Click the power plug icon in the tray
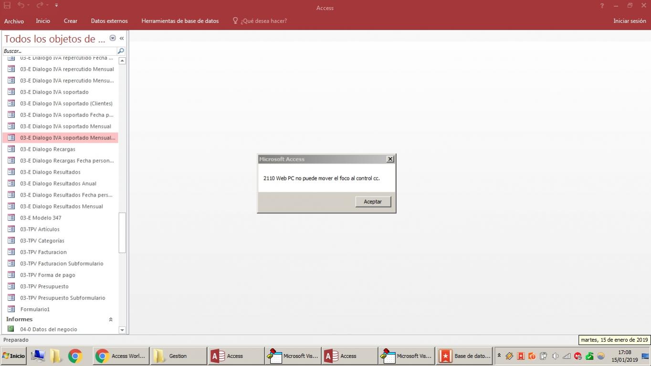651x366 pixels. click(543, 356)
